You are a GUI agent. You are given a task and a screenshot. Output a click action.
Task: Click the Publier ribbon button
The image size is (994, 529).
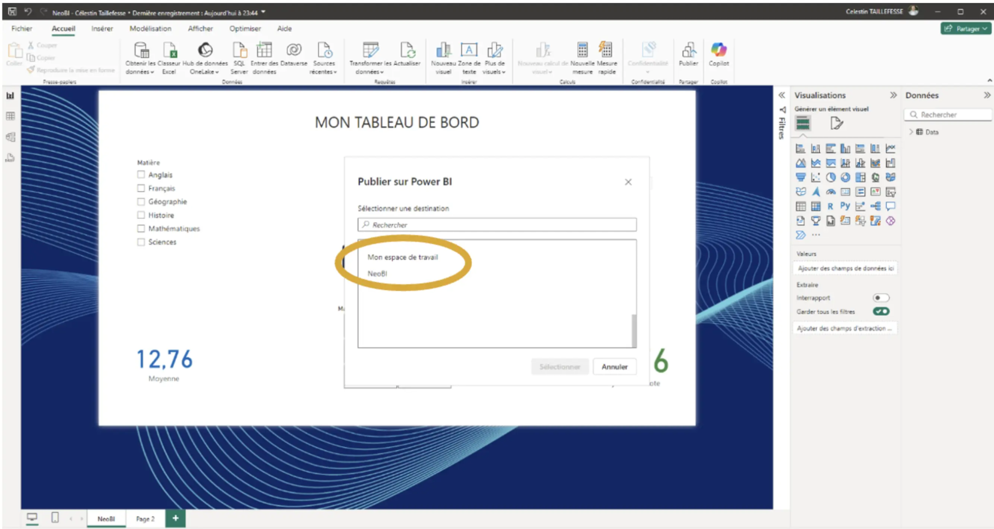[688, 55]
